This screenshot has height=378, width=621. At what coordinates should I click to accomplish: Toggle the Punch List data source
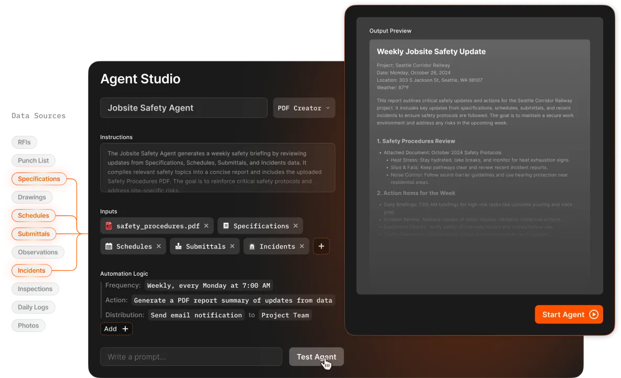pyautogui.click(x=33, y=160)
